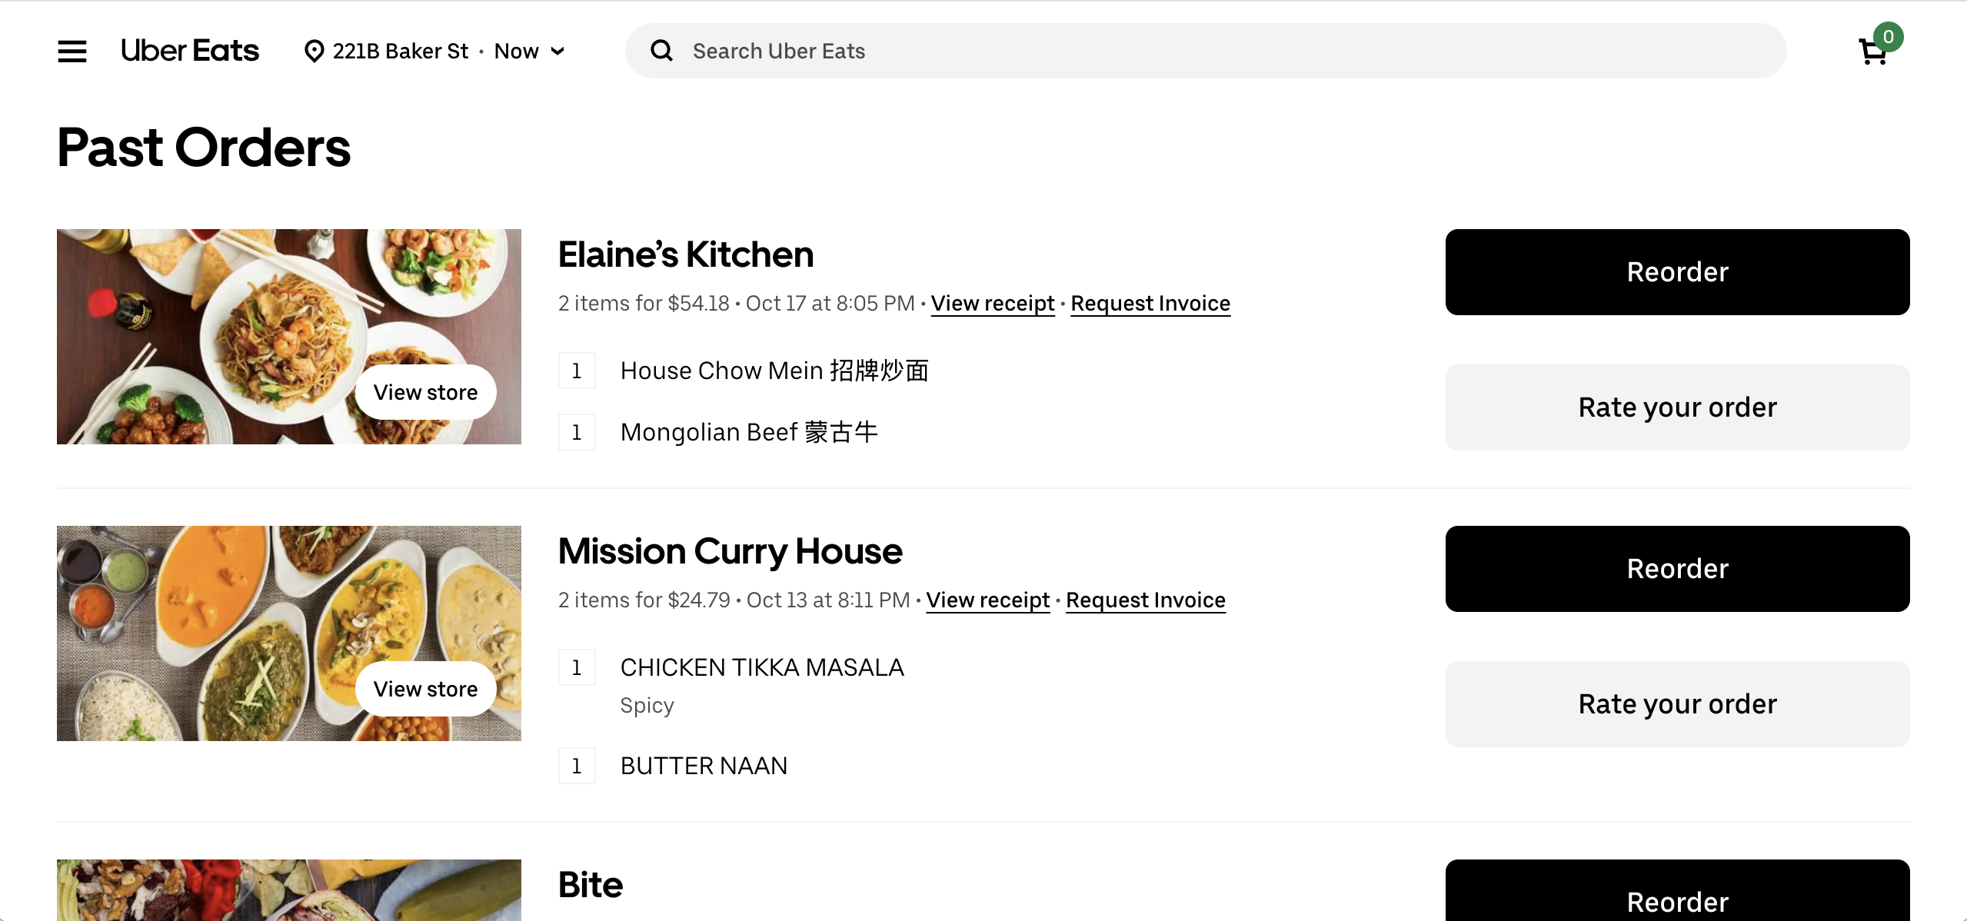
Task: Rate your Mission Curry House order
Action: pyautogui.click(x=1677, y=704)
